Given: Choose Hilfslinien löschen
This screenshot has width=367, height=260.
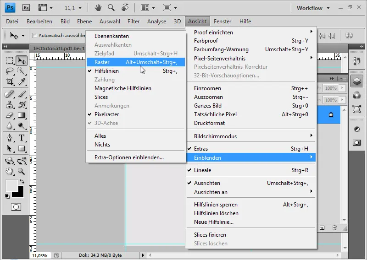Looking at the screenshot, I should tap(251, 213).
